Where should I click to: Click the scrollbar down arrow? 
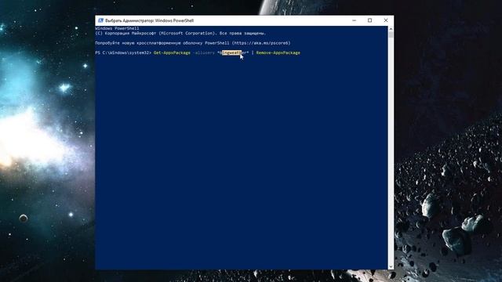pyautogui.click(x=391, y=266)
